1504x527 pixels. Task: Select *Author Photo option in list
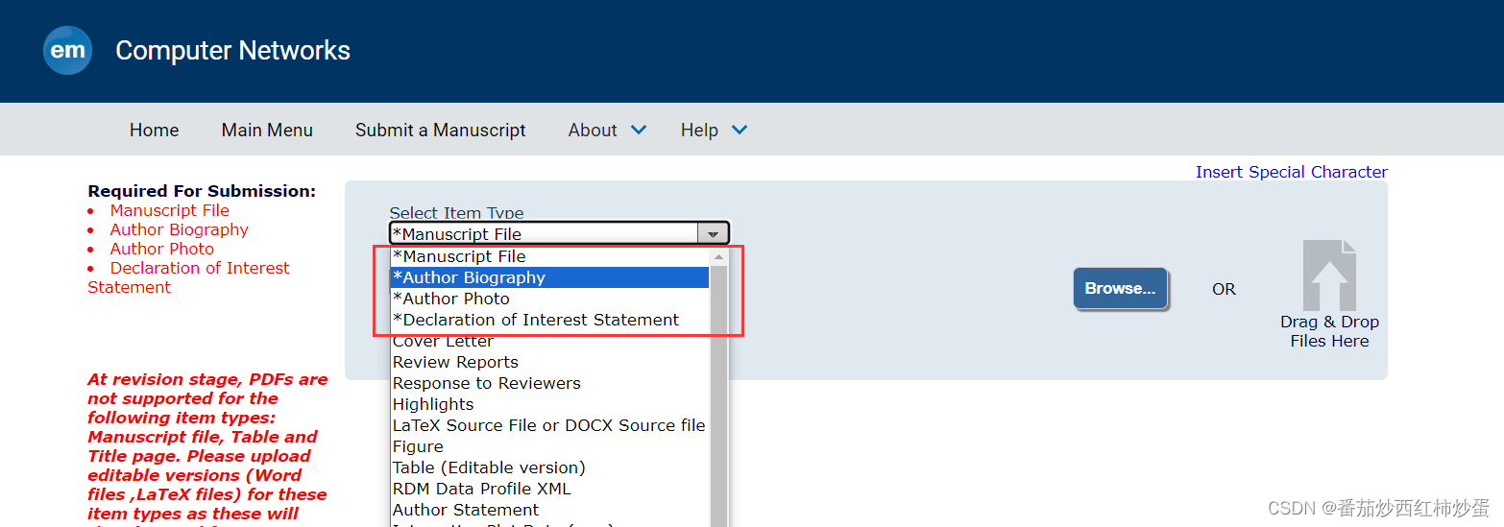pyautogui.click(x=549, y=299)
